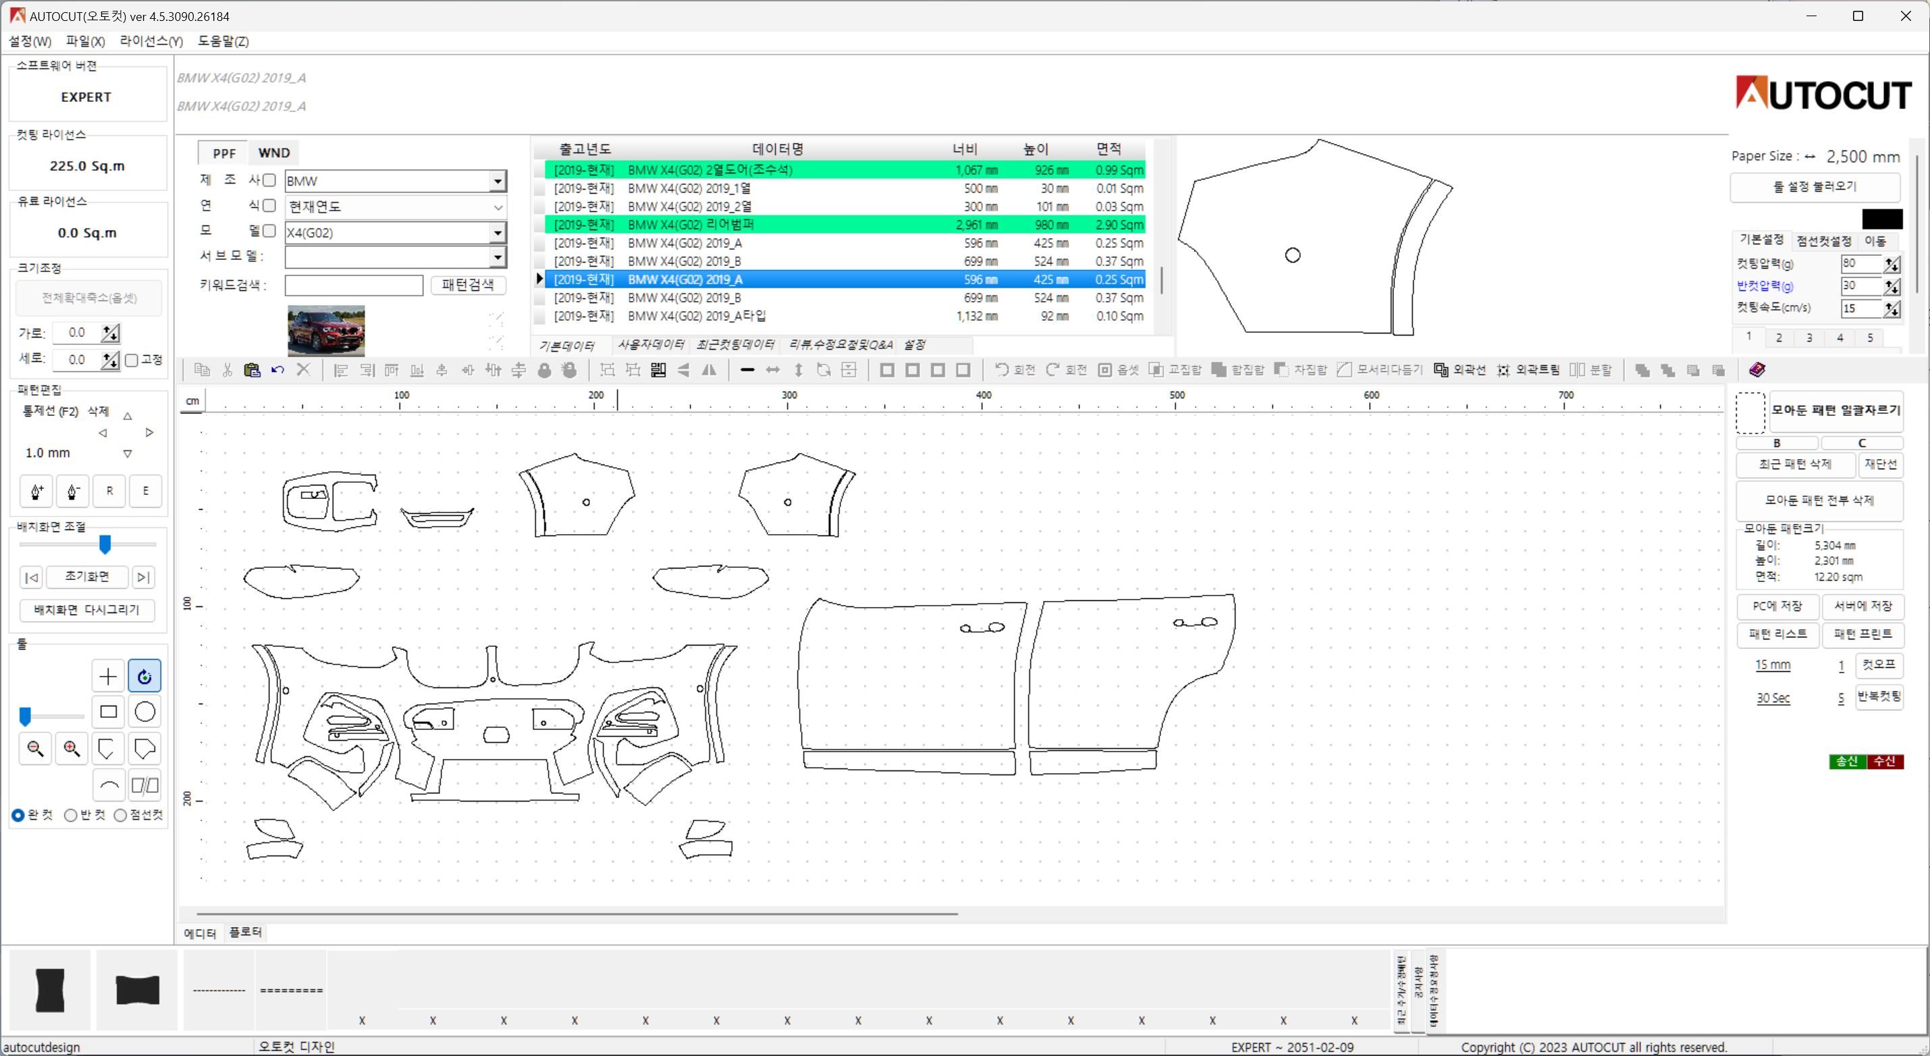Open the 설정(W) menu
The height and width of the screenshot is (1056, 1930).
(x=30, y=41)
